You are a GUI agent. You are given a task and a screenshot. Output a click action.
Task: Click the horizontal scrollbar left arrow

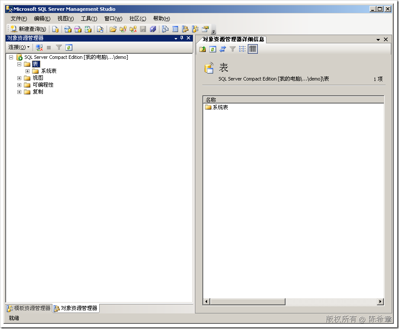click(x=206, y=302)
